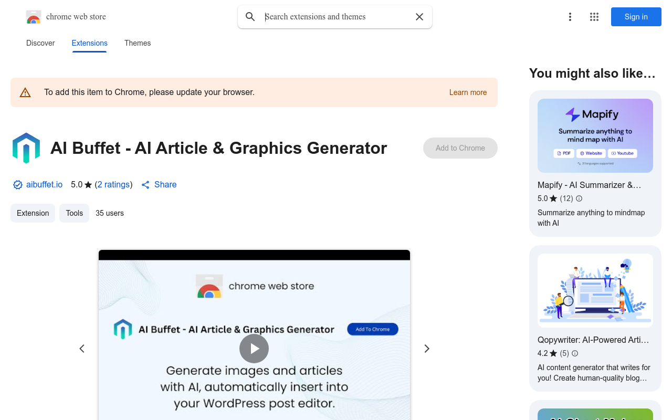This screenshot has width=672, height=420.
Task: Select the Extensions tab
Action: point(90,43)
